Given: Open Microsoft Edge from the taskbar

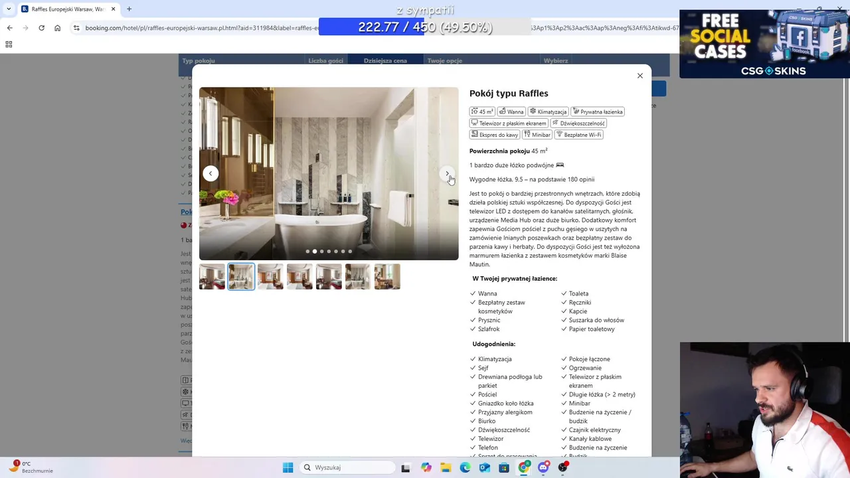Looking at the screenshot, I should tap(465, 467).
